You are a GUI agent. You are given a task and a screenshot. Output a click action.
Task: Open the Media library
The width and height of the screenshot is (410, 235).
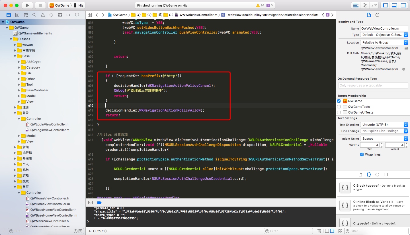point(386,174)
